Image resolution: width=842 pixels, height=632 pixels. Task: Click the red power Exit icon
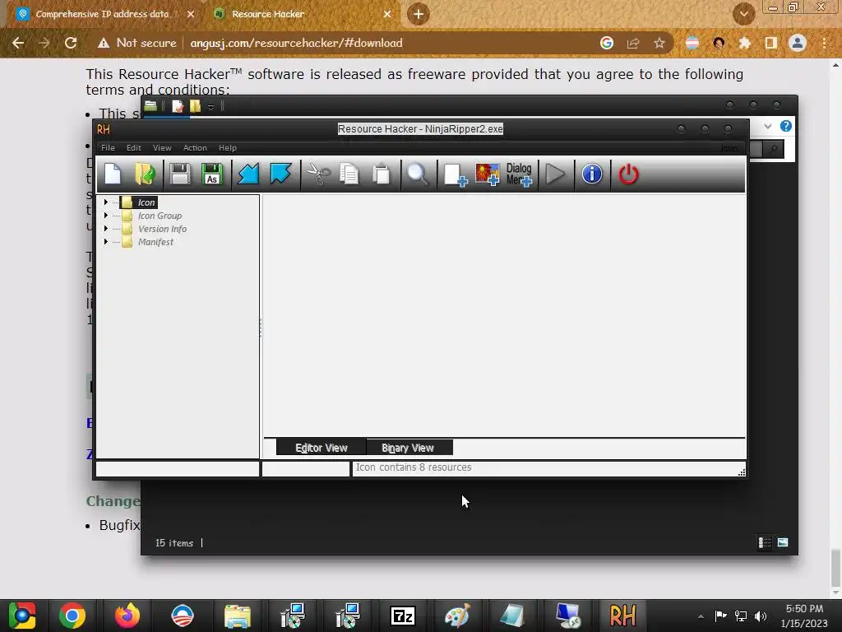628,174
